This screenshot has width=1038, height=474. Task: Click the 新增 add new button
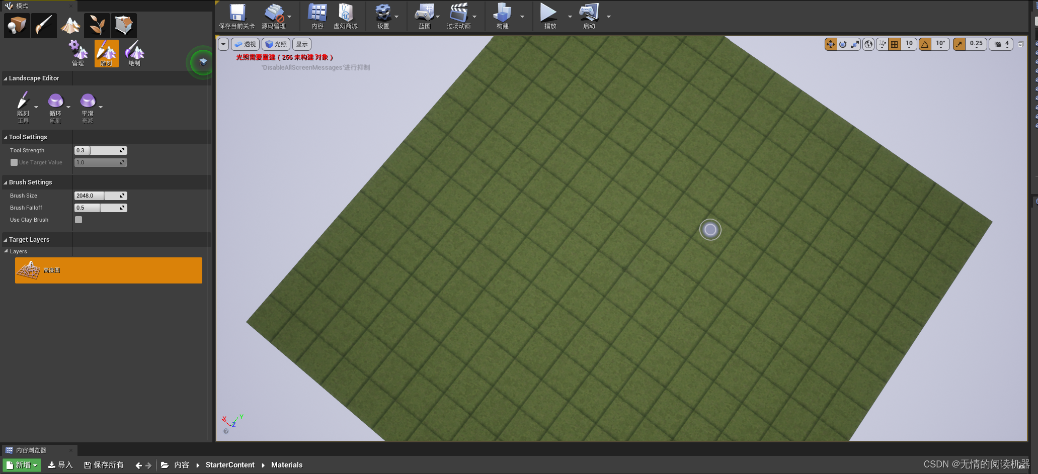point(23,465)
